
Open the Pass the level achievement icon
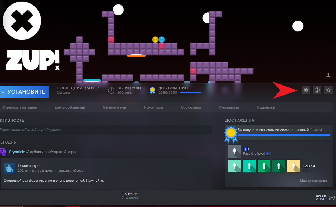pos(234,151)
